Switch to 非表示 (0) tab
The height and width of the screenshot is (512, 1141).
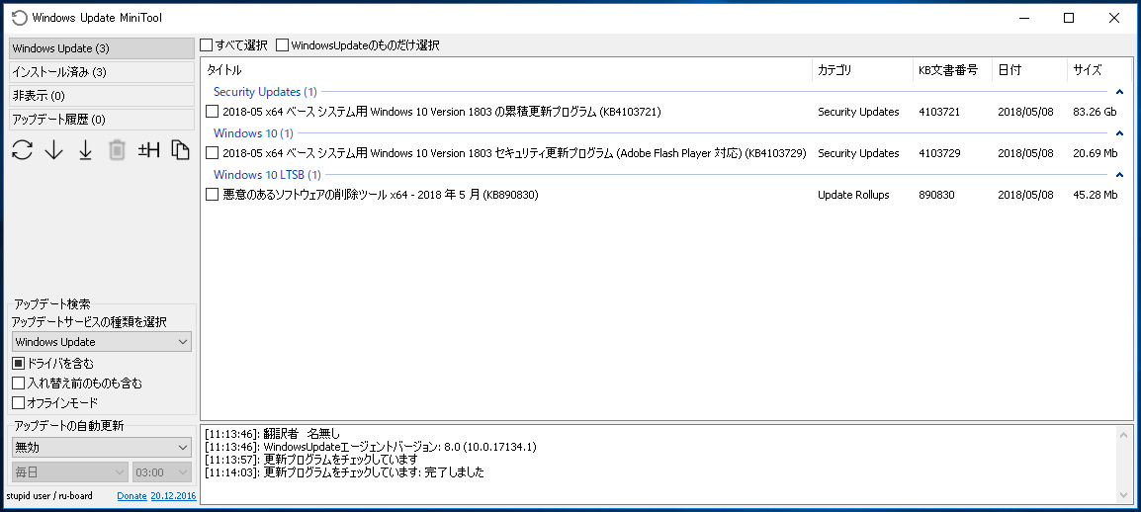(x=102, y=95)
